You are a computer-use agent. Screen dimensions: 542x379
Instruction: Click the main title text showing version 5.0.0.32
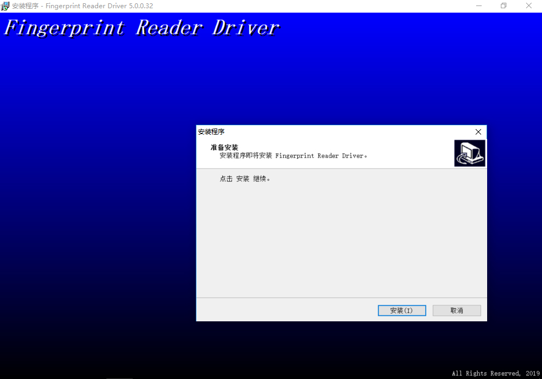click(82, 6)
